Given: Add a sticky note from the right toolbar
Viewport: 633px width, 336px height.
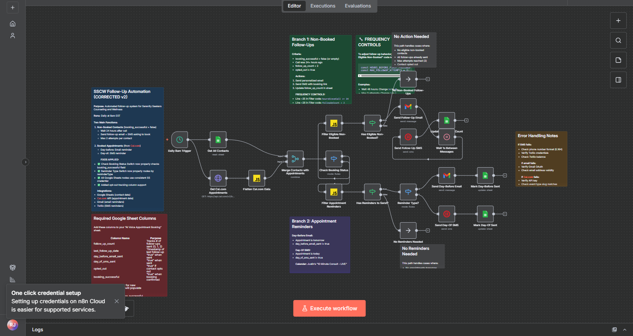Looking at the screenshot, I should click(618, 60).
